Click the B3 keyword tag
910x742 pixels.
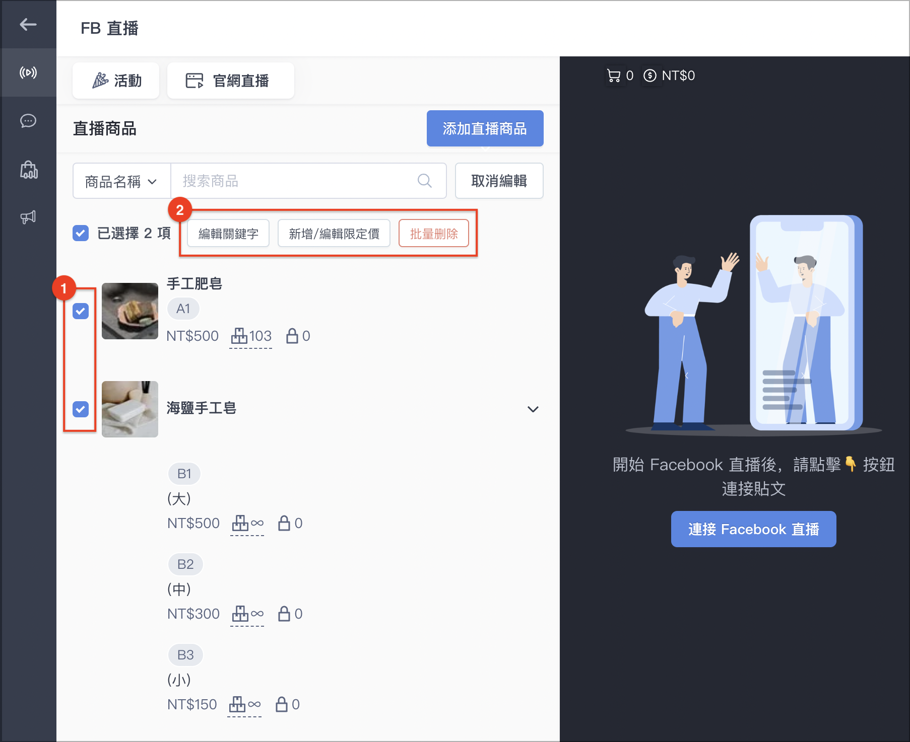pyautogui.click(x=185, y=655)
